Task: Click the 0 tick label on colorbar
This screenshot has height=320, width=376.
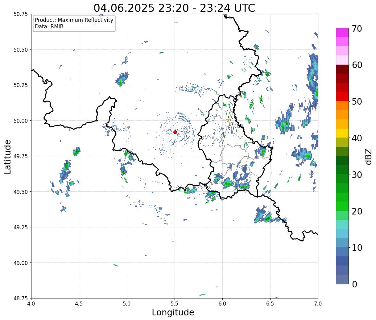Action: pyautogui.click(x=354, y=284)
